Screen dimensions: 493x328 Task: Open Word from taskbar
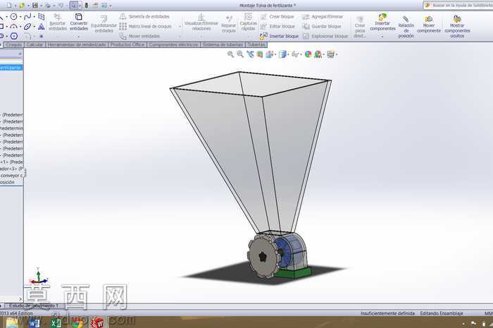point(34,323)
